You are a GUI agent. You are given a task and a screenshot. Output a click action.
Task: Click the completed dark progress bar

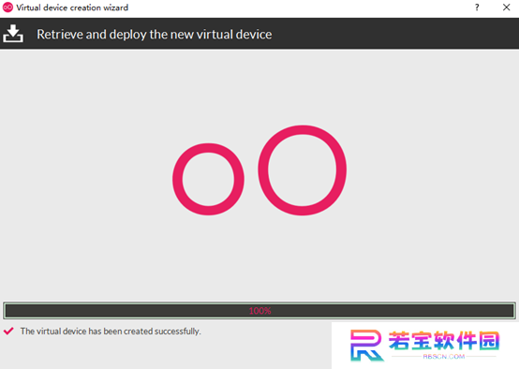pos(259,310)
